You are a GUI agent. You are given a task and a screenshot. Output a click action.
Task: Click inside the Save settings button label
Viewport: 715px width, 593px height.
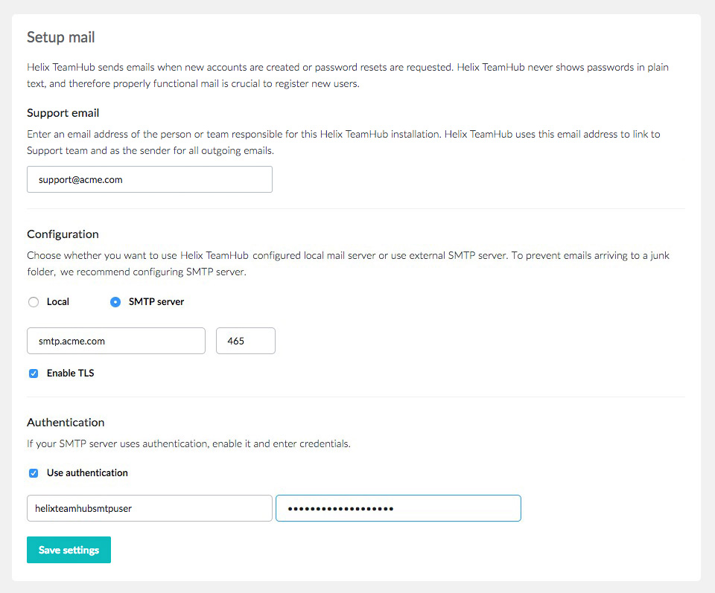[x=69, y=549]
